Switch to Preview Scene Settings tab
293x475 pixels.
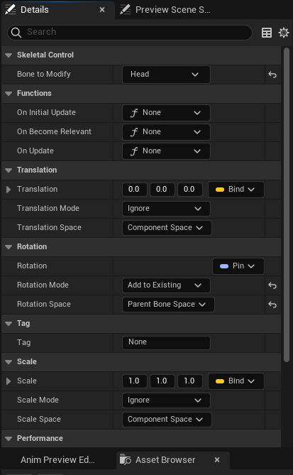point(165,10)
